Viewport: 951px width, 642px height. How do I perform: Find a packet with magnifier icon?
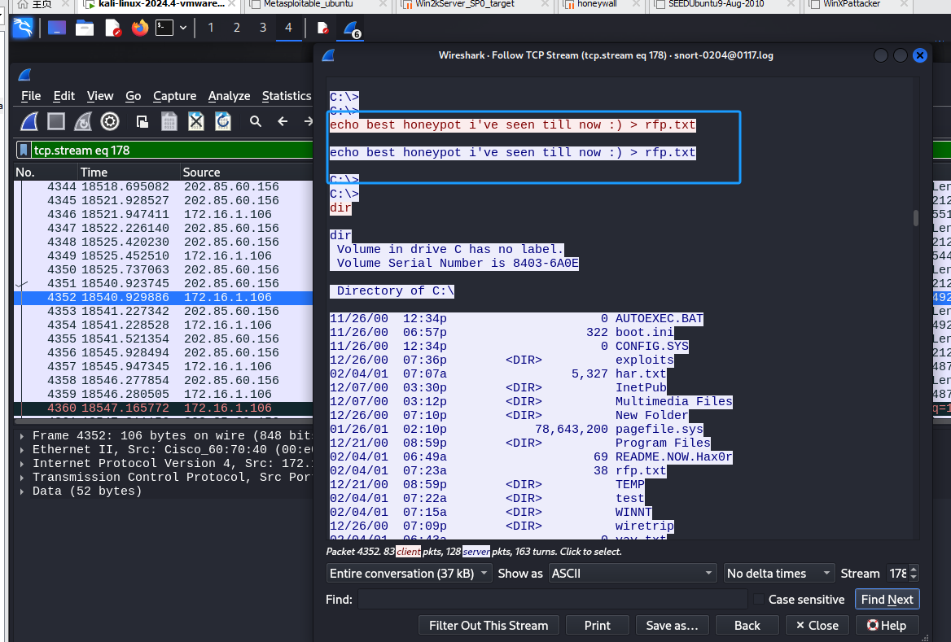[x=256, y=122]
